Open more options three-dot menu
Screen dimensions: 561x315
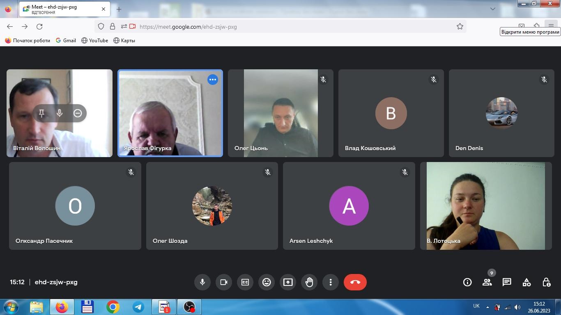point(331,282)
